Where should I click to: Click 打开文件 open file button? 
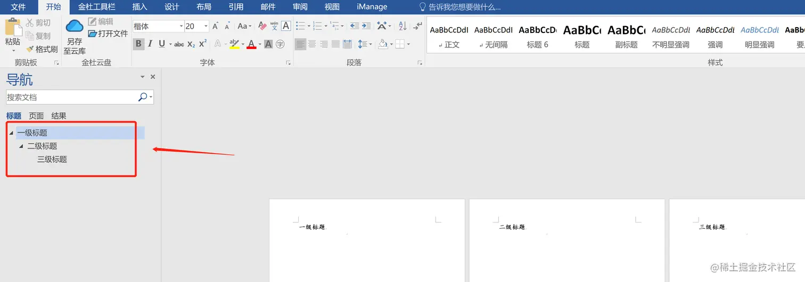coord(108,34)
